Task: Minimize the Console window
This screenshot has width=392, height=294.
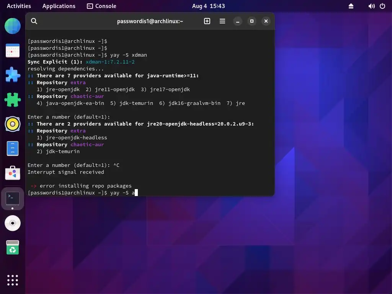Action: click(x=237, y=21)
